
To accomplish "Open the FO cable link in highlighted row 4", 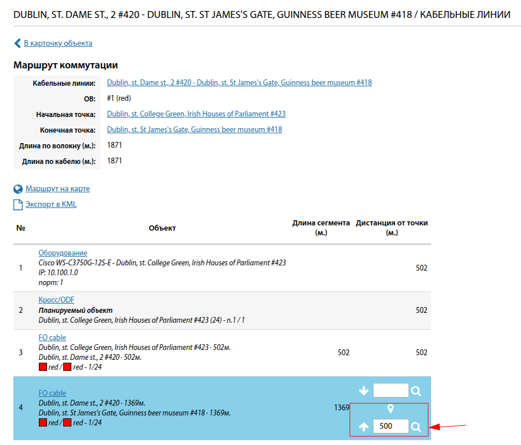I will (52, 393).
